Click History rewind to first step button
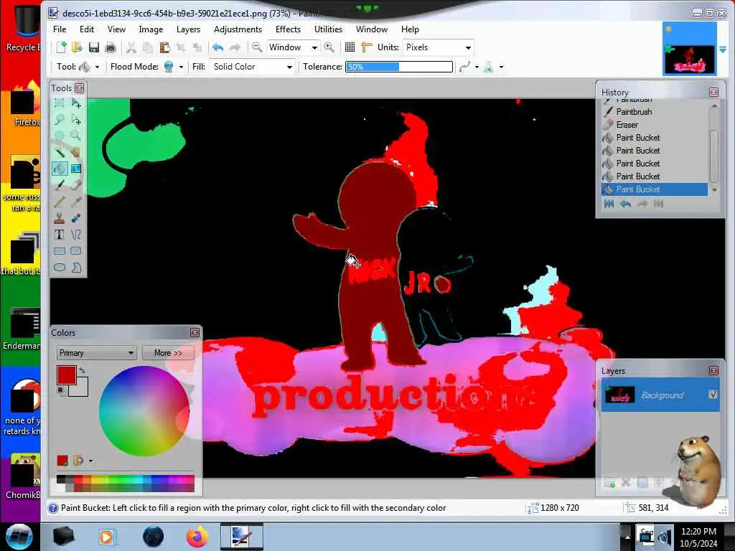The height and width of the screenshot is (551, 735). [609, 204]
